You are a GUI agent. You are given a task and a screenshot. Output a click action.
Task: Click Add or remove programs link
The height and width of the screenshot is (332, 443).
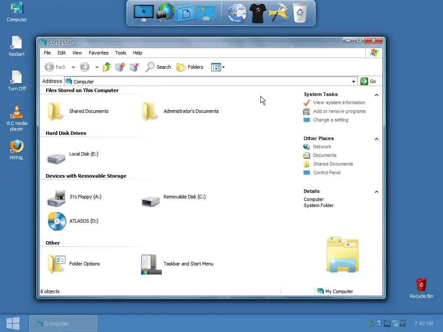tap(334, 111)
